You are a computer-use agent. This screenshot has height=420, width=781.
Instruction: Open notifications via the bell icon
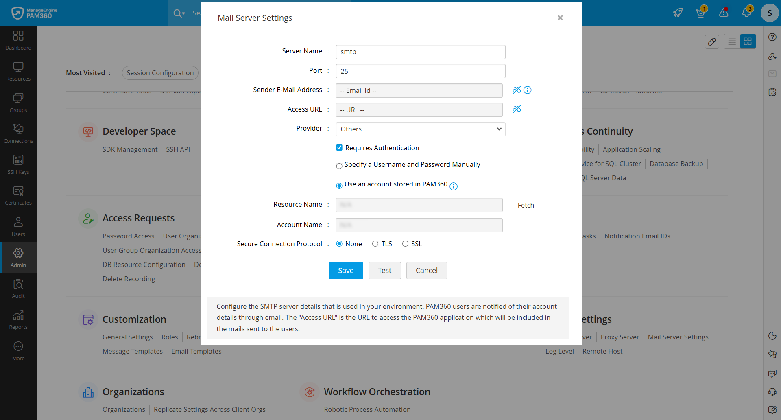(x=747, y=13)
